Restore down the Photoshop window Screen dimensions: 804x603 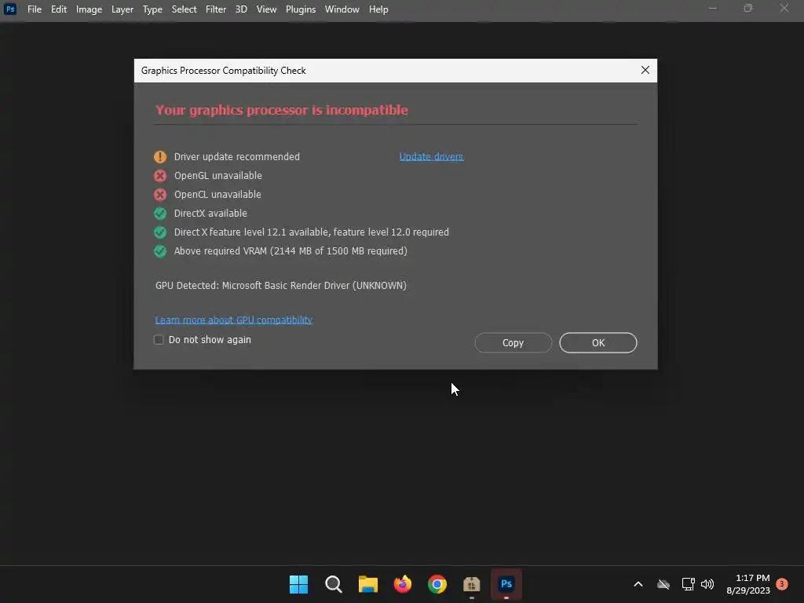(748, 8)
